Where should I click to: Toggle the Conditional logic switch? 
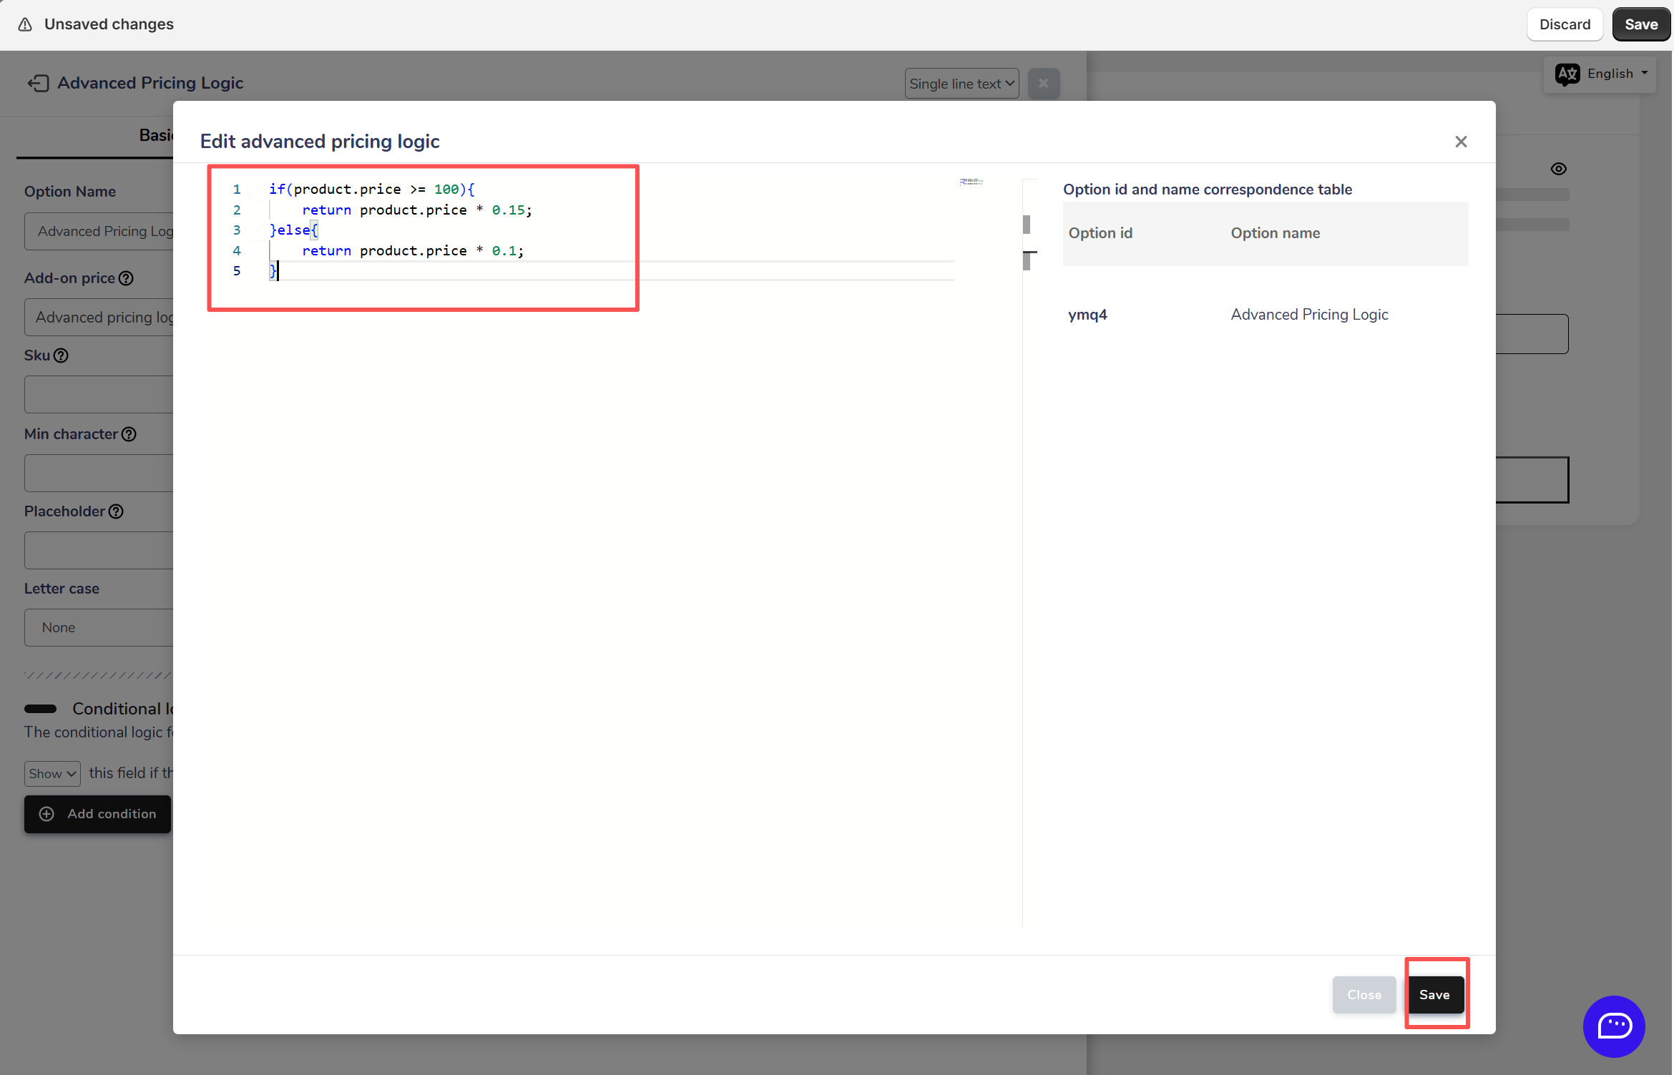[41, 709]
